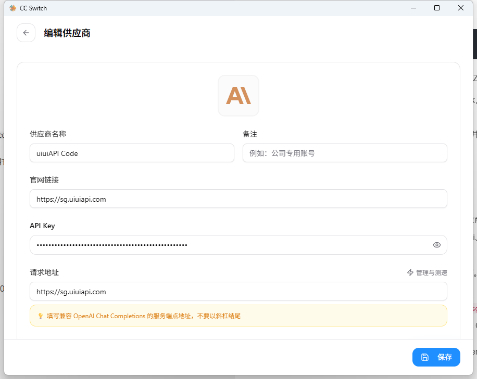Click the OpenAI Chat Completions tip banner
The height and width of the screenshot is (379, 477).
click(x=238, y=316)
